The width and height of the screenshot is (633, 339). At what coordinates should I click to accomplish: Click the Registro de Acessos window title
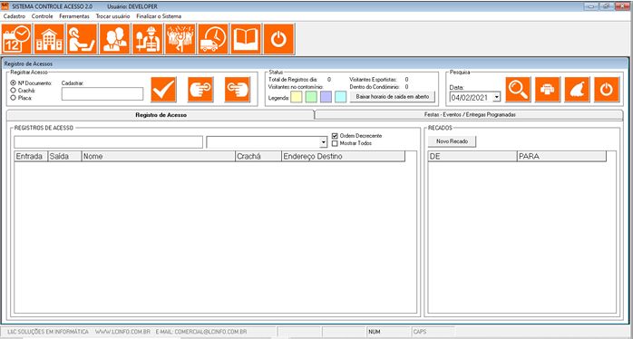(x=28, y=63)
